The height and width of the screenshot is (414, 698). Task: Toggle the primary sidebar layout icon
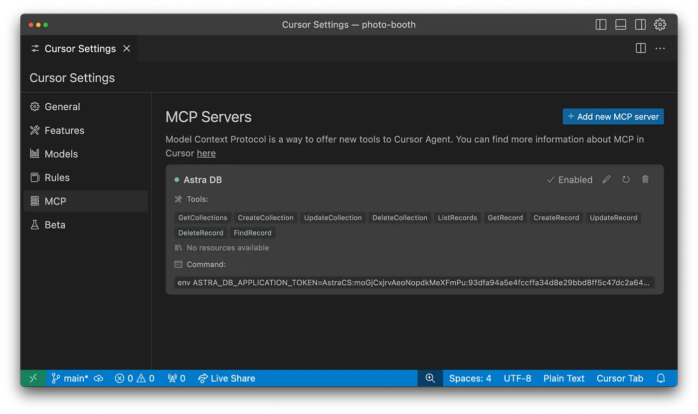[x=601, y=24]
